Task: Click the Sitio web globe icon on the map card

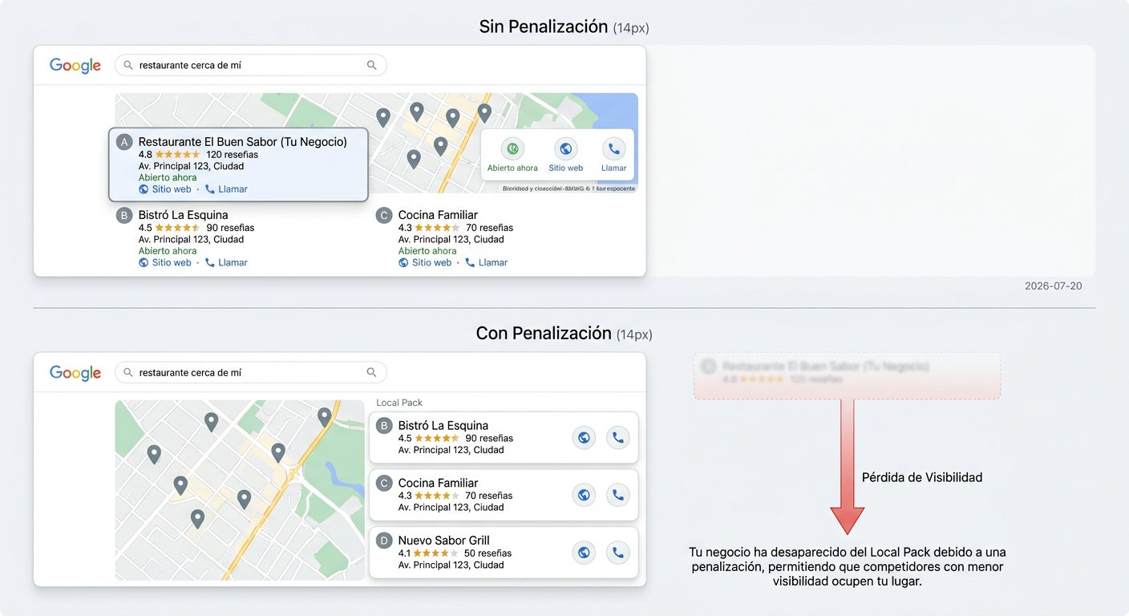Action: pos(566,148)
